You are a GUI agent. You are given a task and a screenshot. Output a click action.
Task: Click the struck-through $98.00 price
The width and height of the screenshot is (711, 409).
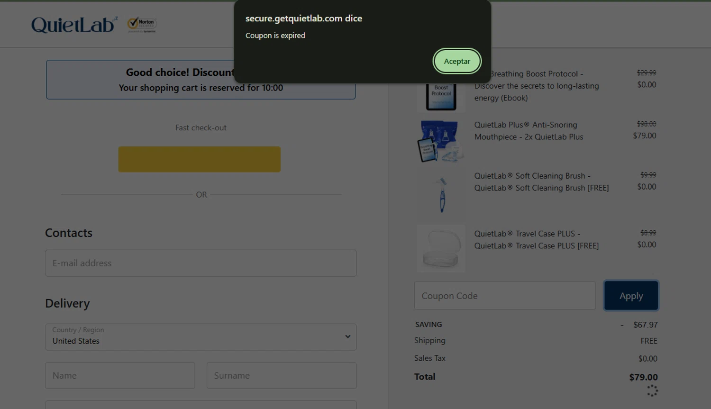[647, 124]
